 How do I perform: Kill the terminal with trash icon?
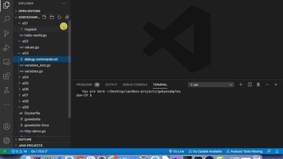pos(258,84)
